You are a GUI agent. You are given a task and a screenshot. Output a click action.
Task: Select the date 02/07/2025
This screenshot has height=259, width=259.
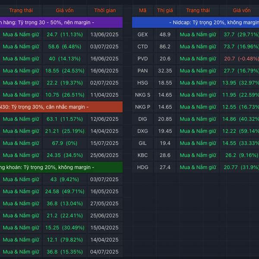coord(104,83)
